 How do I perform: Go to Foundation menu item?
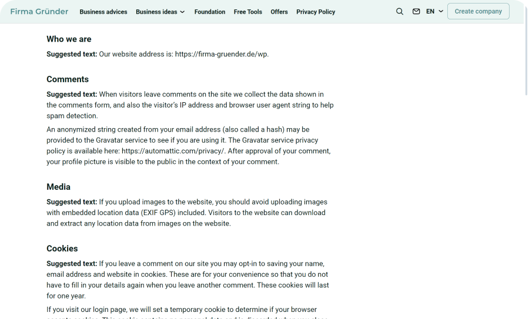tap(209, 12)
